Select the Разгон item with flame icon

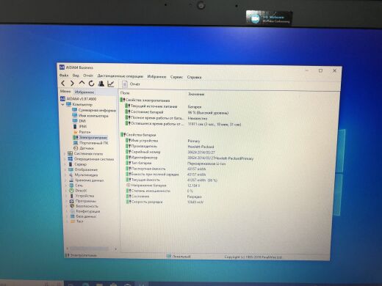(x=82, y=132)
